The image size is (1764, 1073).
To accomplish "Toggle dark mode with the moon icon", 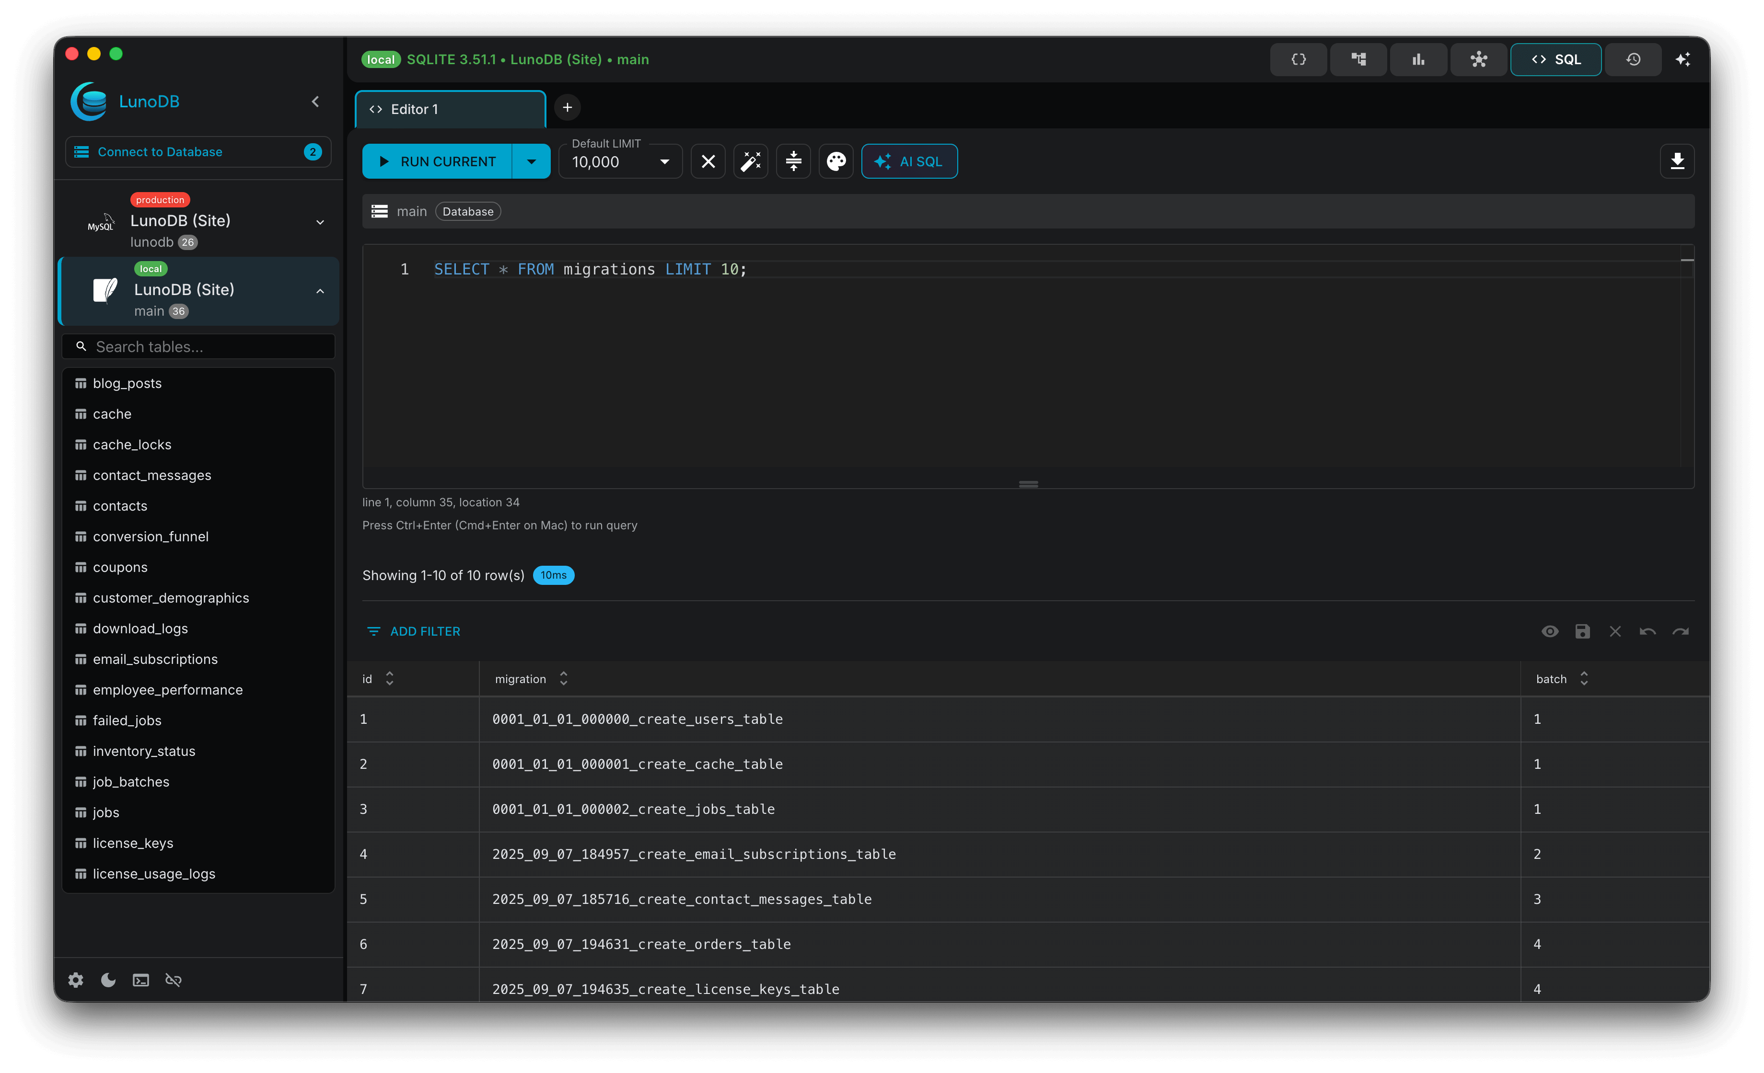I will [x=108, y=980].
